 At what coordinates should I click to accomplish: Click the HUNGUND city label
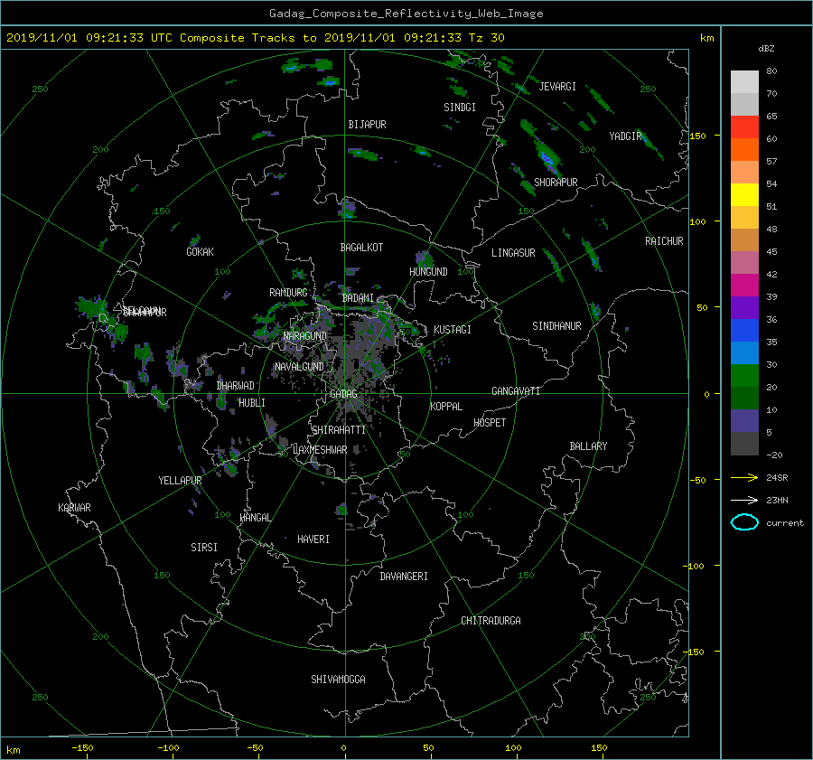click(428, 271)
